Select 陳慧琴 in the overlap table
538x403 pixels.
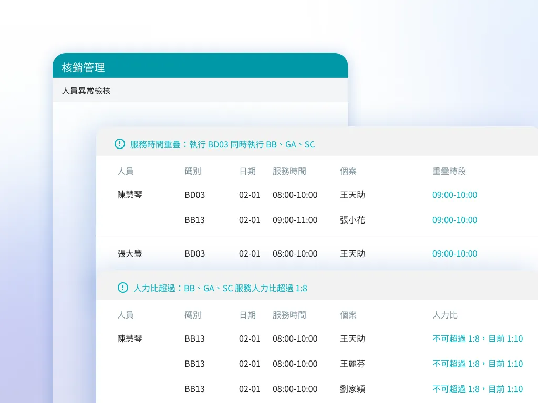tap(130, 195)
